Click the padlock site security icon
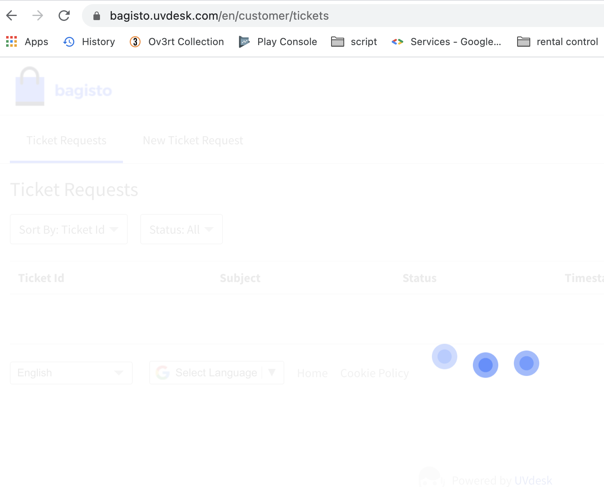 [97, 16]
